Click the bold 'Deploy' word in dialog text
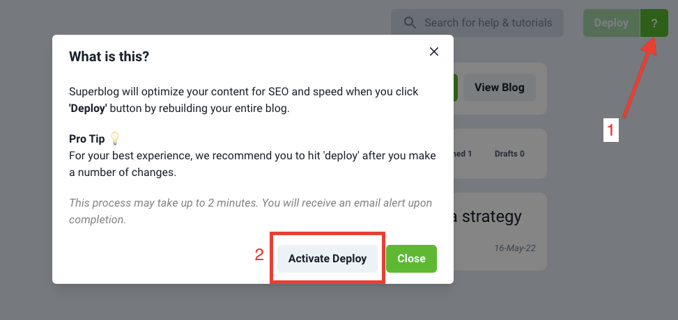Screen dimensions: 678x320 (88, 108)
